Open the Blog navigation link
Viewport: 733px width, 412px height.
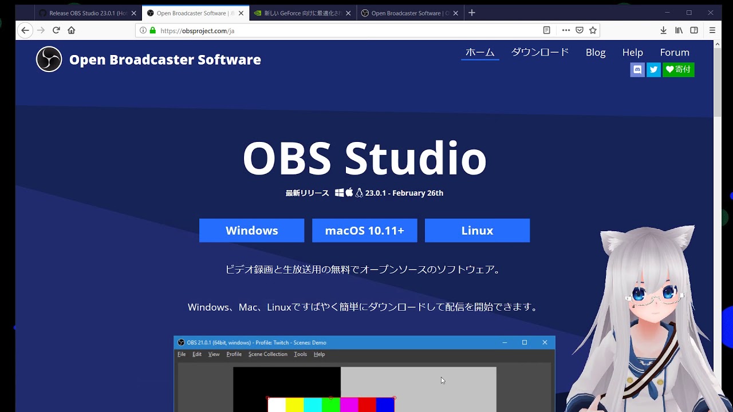click(596, 52)
